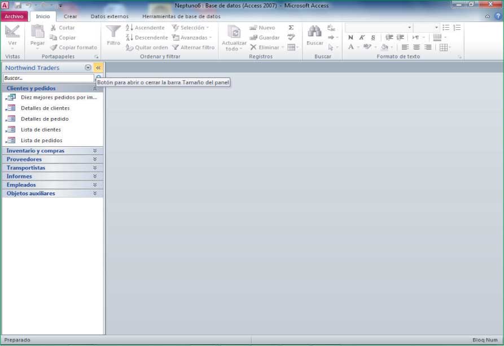Switch to the Datos externos tab
Screen dimensions: 504x346
tap(109, 16)
